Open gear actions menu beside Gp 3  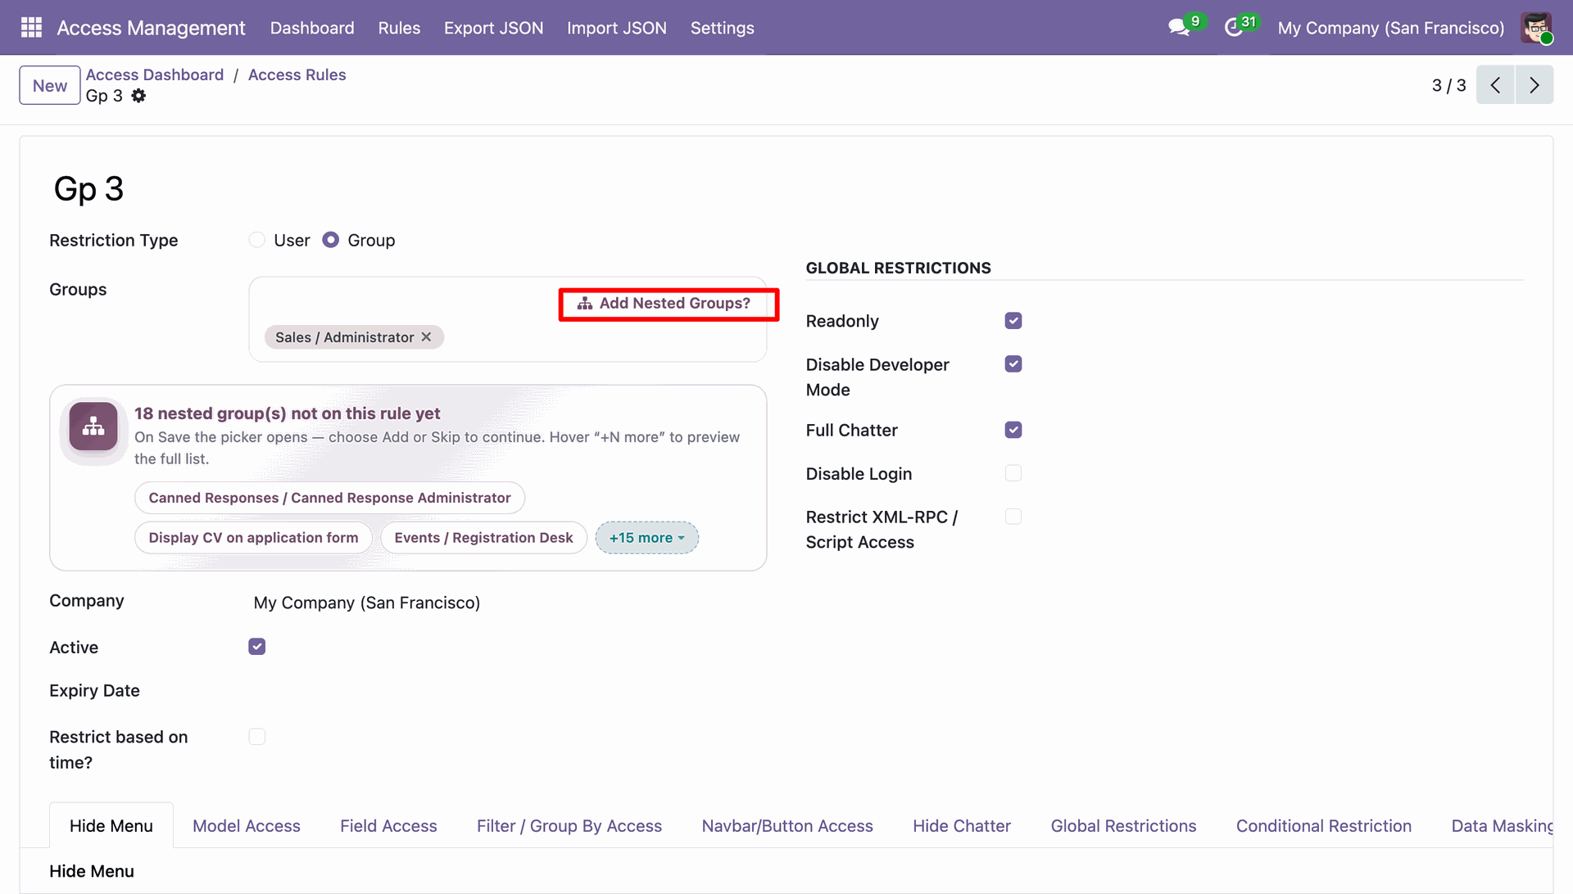138,96
